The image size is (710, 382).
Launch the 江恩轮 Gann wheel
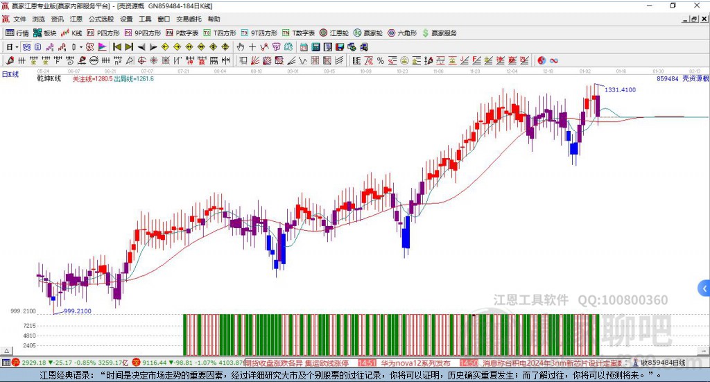point(334,33)
